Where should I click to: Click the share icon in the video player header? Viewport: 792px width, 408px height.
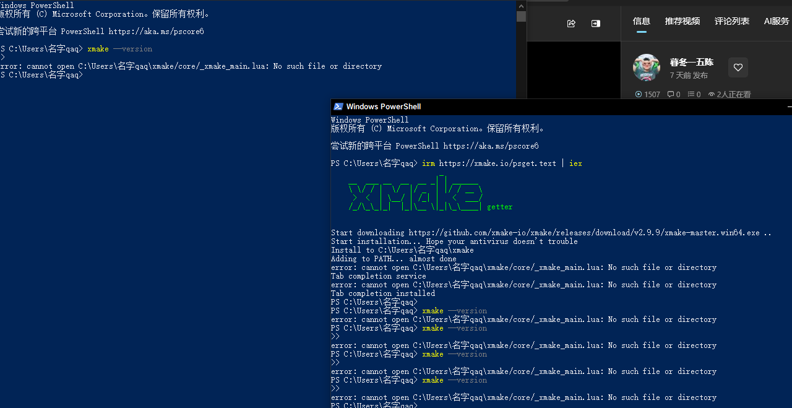pos(571,24)
